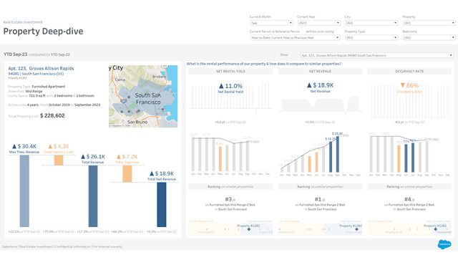Expand the Property Type filter dropdown
The width and height of the screenshot is (458, 260).
371,37
